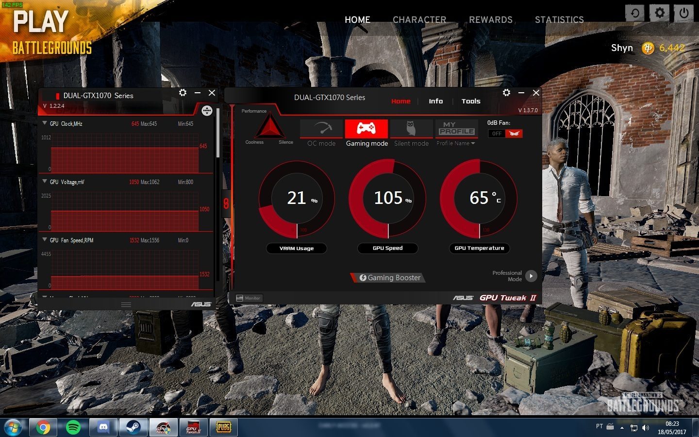This screenshot has width=699, height=437.
Task: Click the PLAY button in PUBG
Action: tap(40, 22)
